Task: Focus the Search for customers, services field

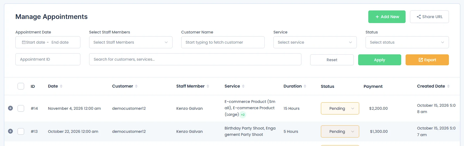Action: tap(195, 59)
